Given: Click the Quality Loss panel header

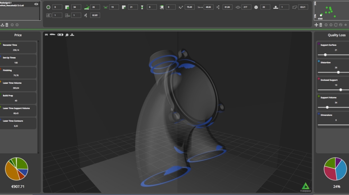Looking at the screenshot, I should tap(336, 35).
